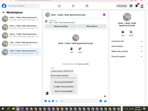148x111 pixels.
Task: Send a thumbs up like
Action: click(x=105, y=101)
